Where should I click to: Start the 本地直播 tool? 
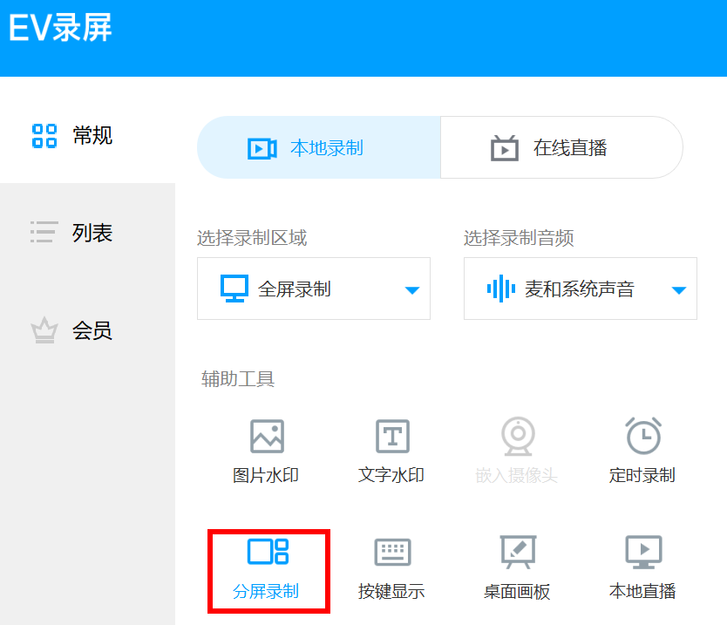tap(642, 569)
